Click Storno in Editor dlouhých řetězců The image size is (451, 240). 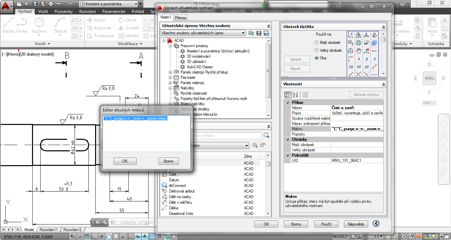[x=168, y=161]
